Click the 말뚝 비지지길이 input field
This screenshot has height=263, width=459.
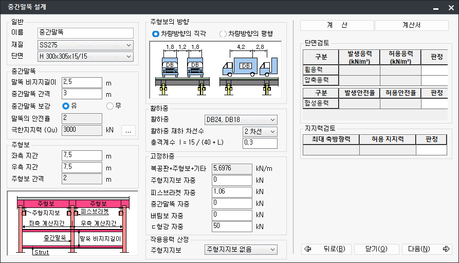[82, 82]
